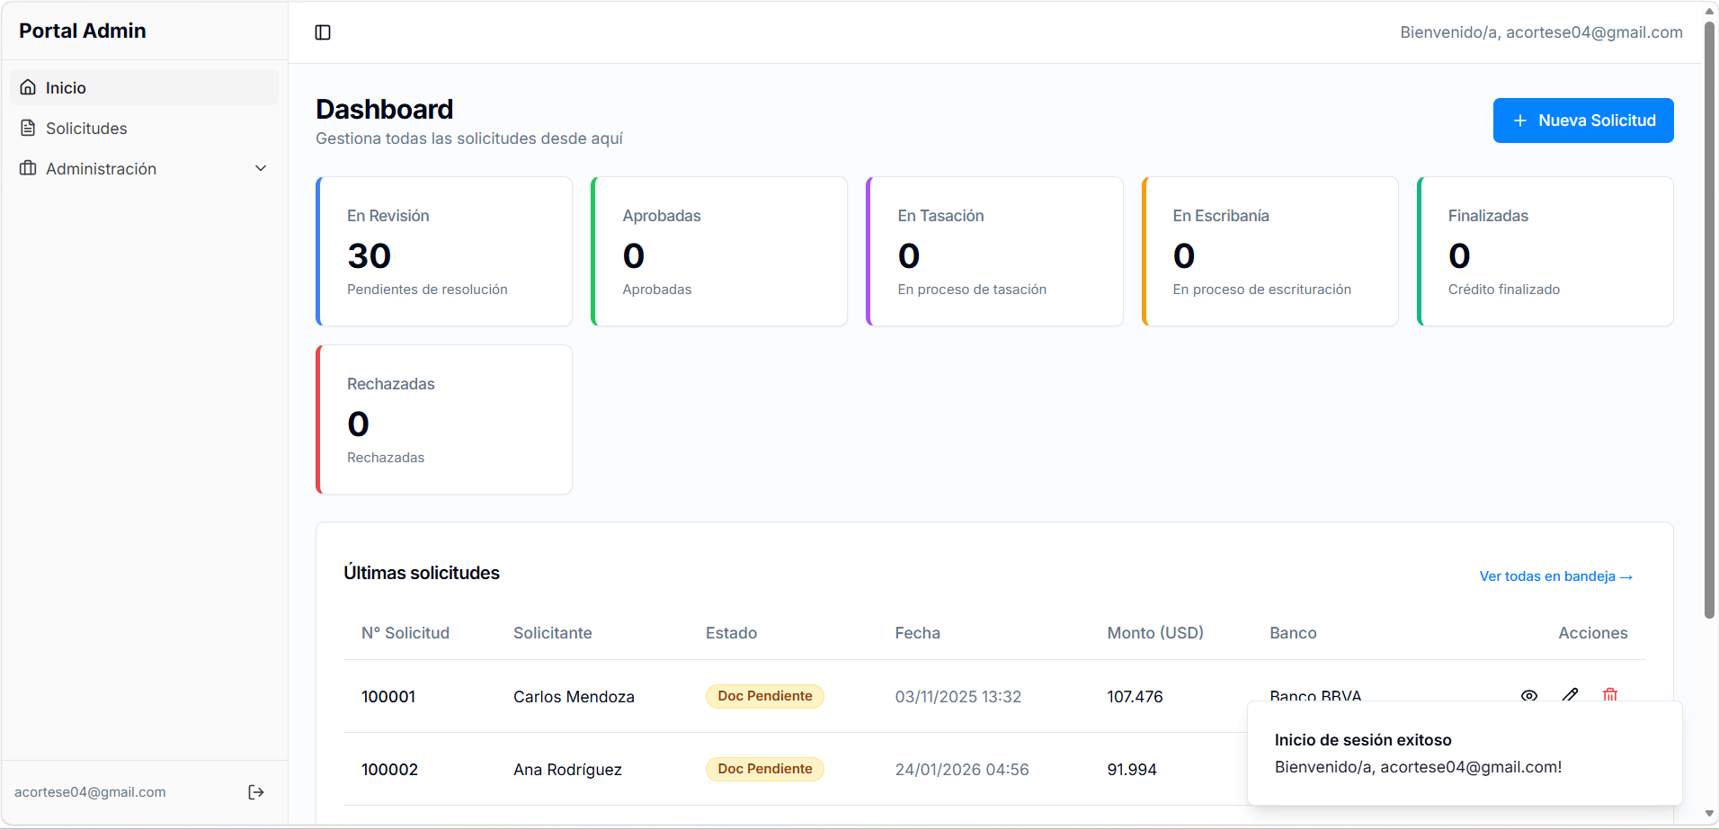Image resolution: width=1719 pixels, height=830 pixels.
Task: Edit solicitud 100001 using the pencil icon
Action: click(x=1571, y=695)
